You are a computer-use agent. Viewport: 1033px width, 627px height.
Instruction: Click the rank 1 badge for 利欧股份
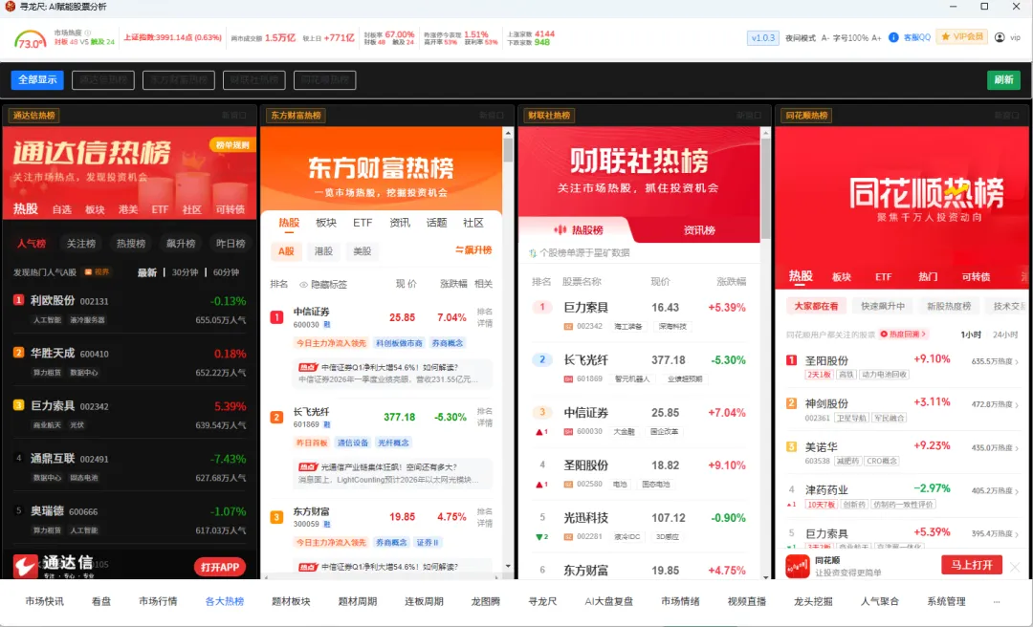[x=18, y=300]
